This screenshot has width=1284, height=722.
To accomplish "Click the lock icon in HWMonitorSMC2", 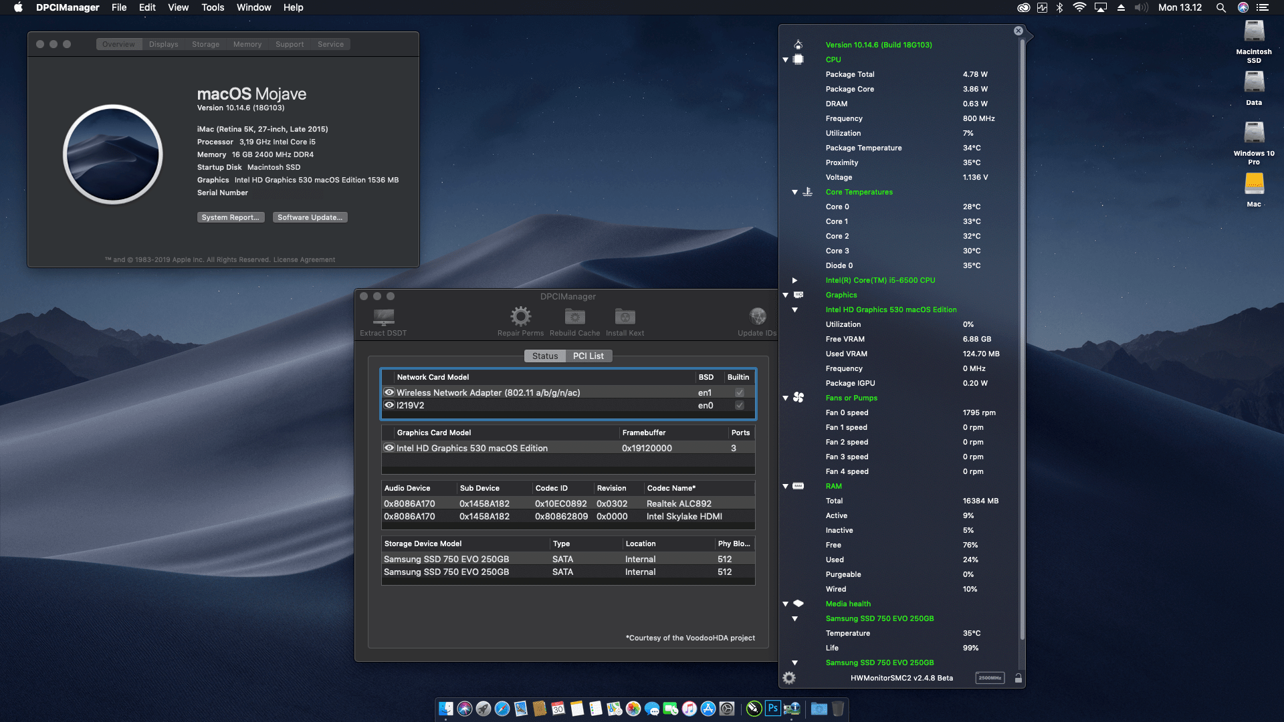I will click(x=1019, y=677).
